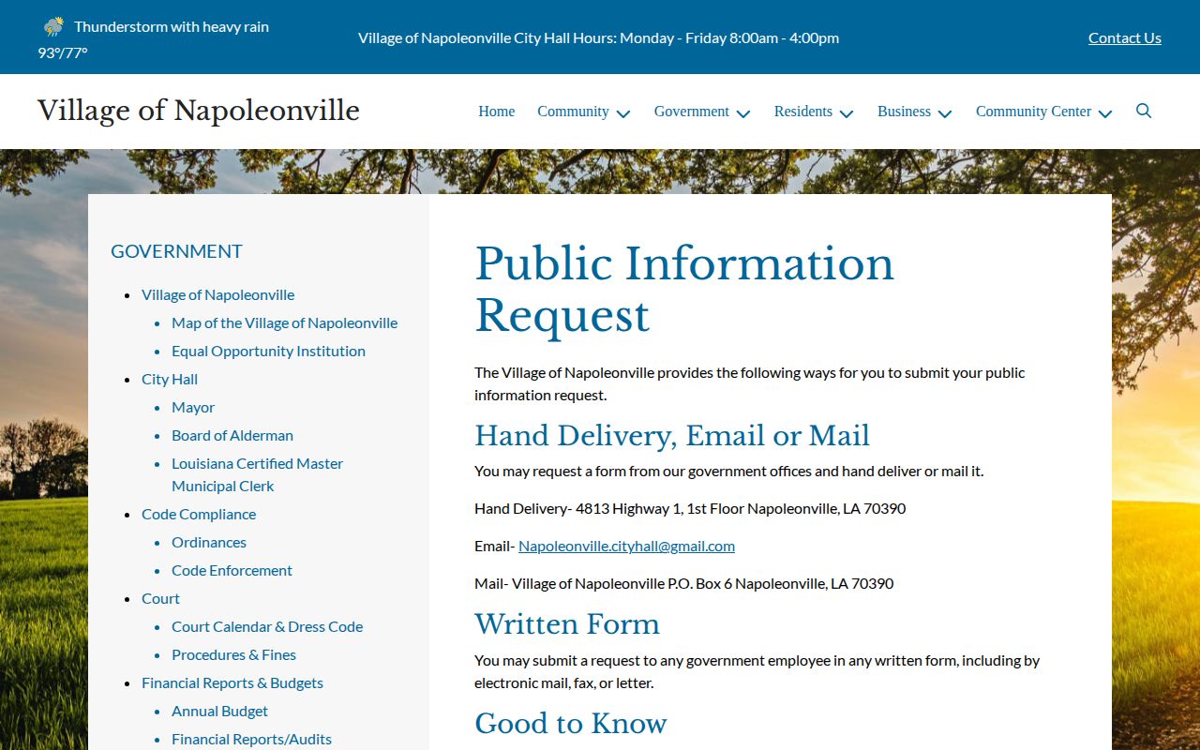Email Napoleonville.cityhall@gmail.com link
This screenshot has width=1200, height=750.
[626, 546]
